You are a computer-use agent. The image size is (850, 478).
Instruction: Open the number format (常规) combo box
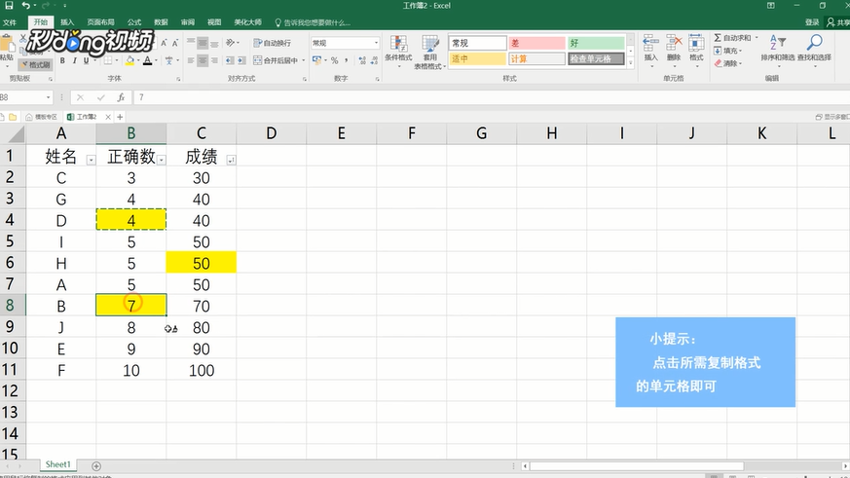coord(345,43)
